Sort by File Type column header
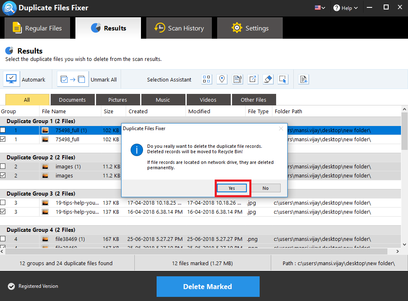Viewport: 408px width, 301px height. click(x=258, y=111)
